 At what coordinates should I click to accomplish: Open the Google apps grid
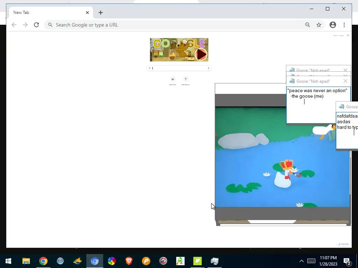(348, 35)
